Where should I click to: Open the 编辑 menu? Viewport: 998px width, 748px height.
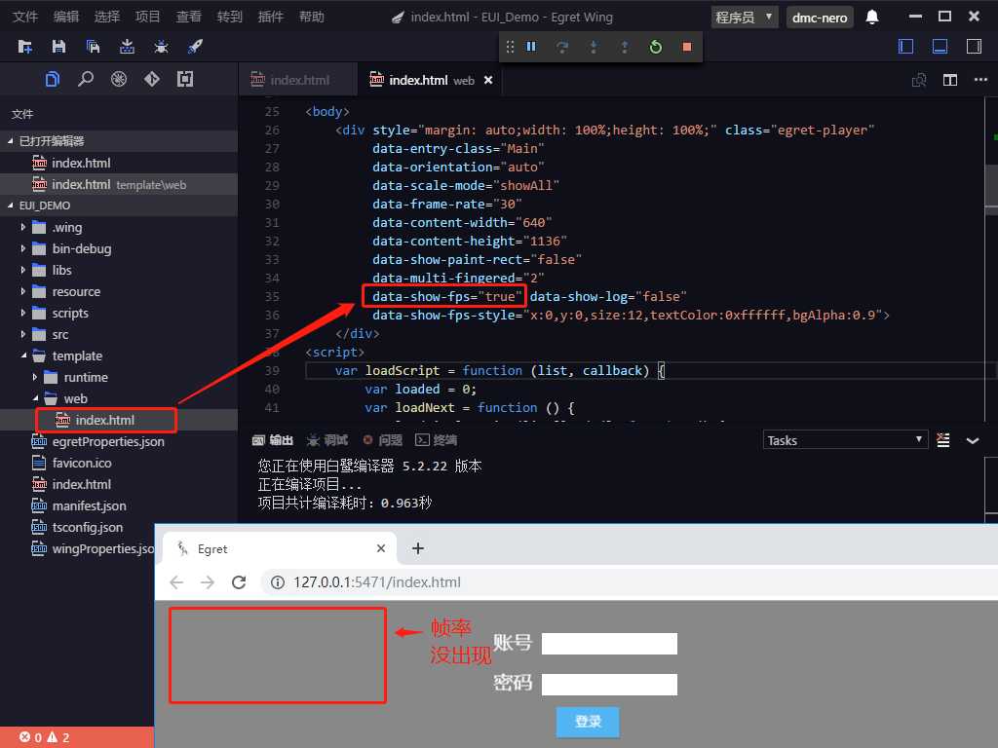click(x=66, y=17)
